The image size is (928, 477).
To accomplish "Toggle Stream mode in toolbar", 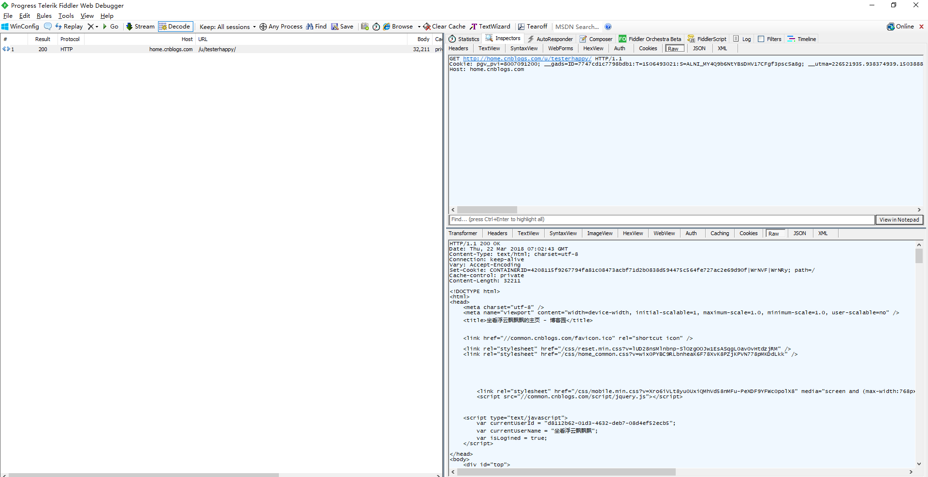I will pos(140,27).
